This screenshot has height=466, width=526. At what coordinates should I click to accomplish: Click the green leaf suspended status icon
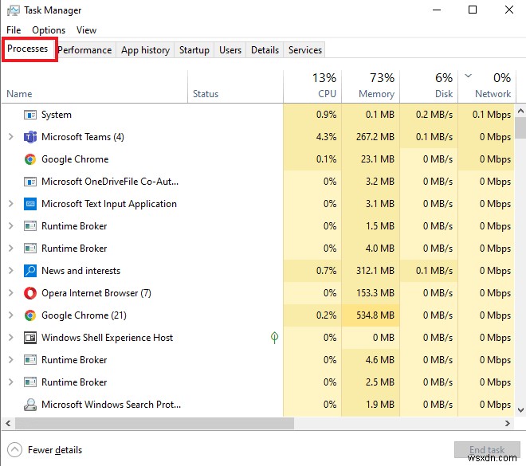tap(274, 338)
